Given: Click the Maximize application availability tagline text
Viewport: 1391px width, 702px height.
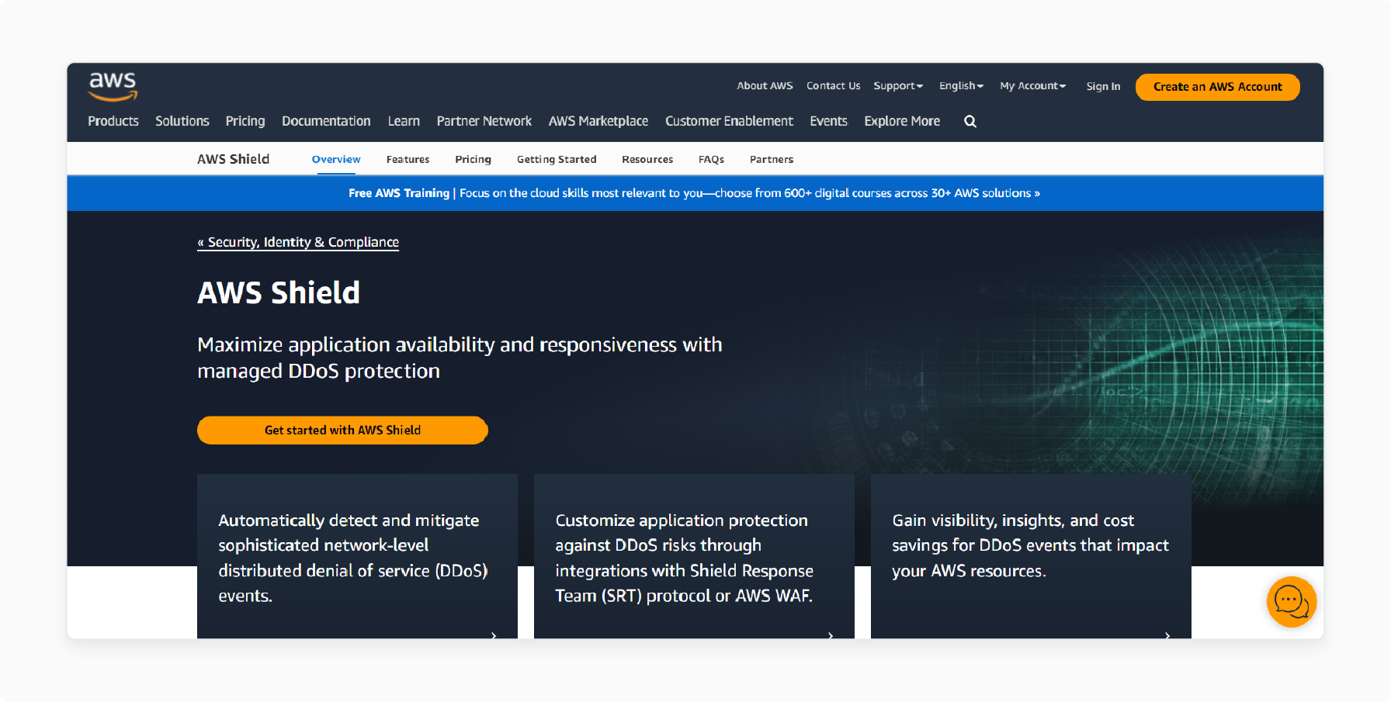Looking at the screenshot, I should tap(460, 358).
